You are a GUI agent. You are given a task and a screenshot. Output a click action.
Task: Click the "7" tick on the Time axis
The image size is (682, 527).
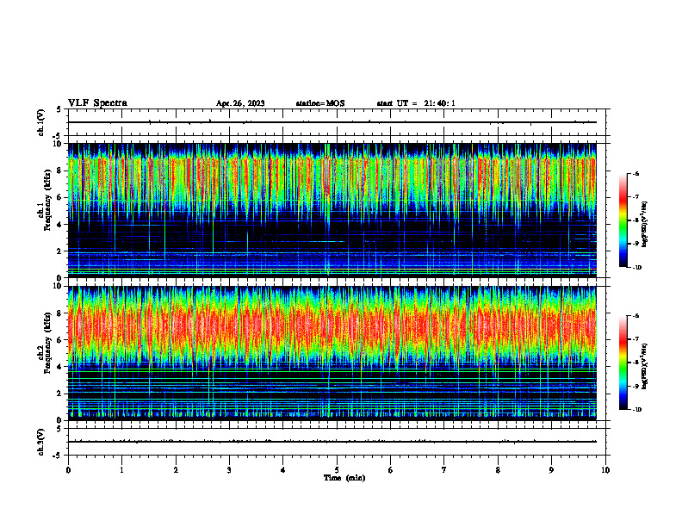[444, 470]
